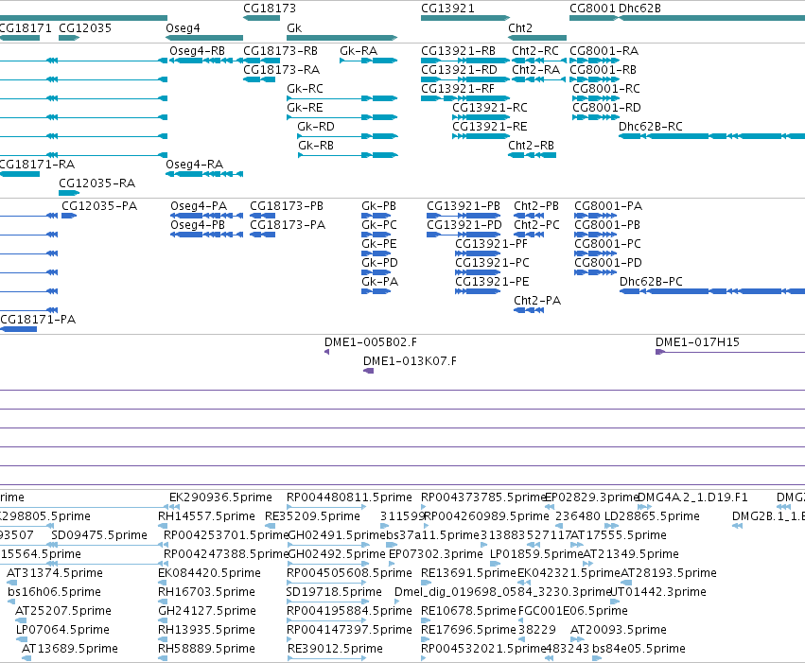Click transcript CG8001-RD
The image size is (805, 663).
coord(607,108)
